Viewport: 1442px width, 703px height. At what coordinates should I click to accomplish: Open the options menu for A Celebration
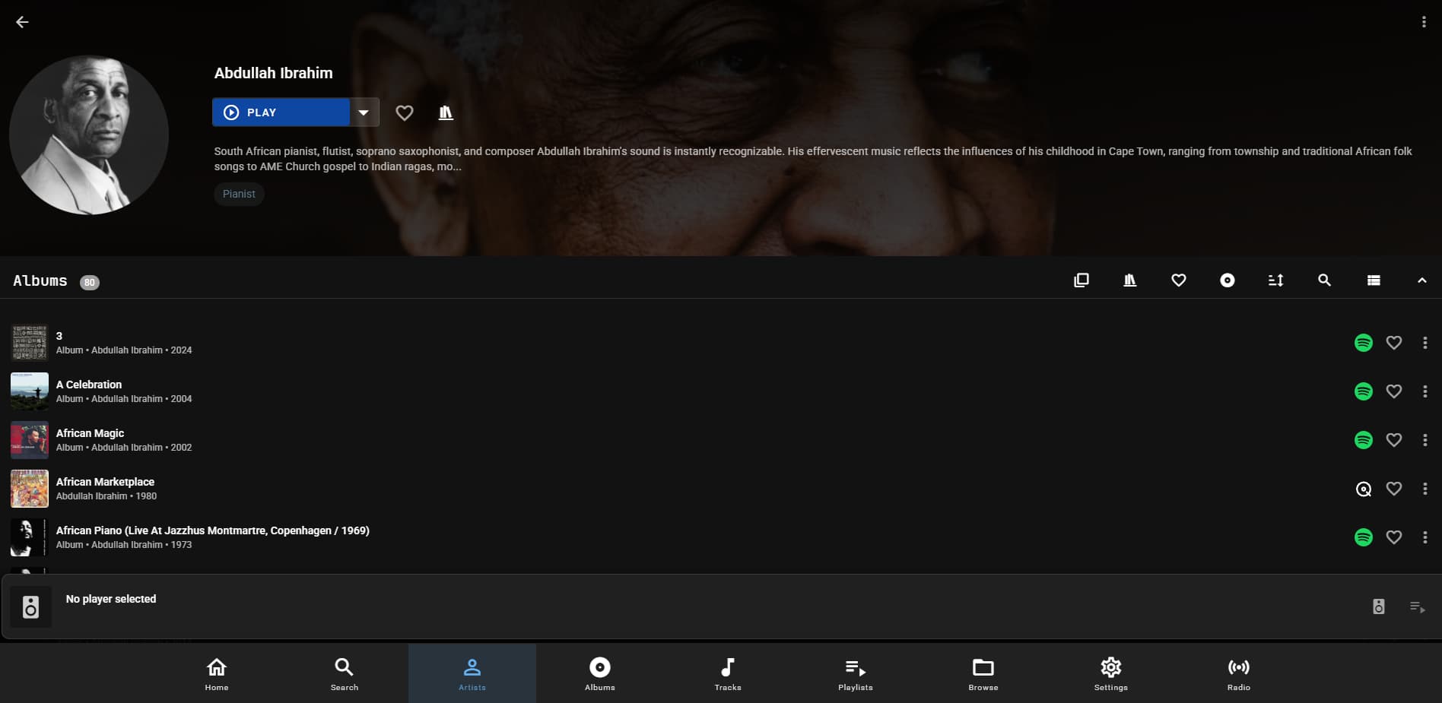(1425, 391)
